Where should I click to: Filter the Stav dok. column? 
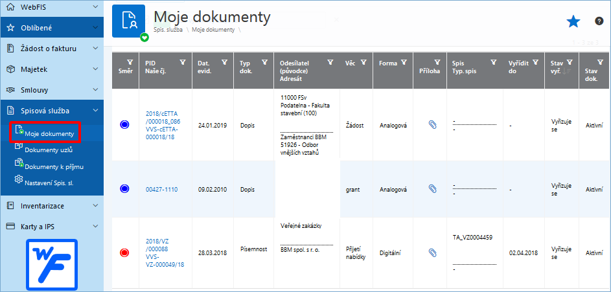pyautogui.click(x=600, y=62)
